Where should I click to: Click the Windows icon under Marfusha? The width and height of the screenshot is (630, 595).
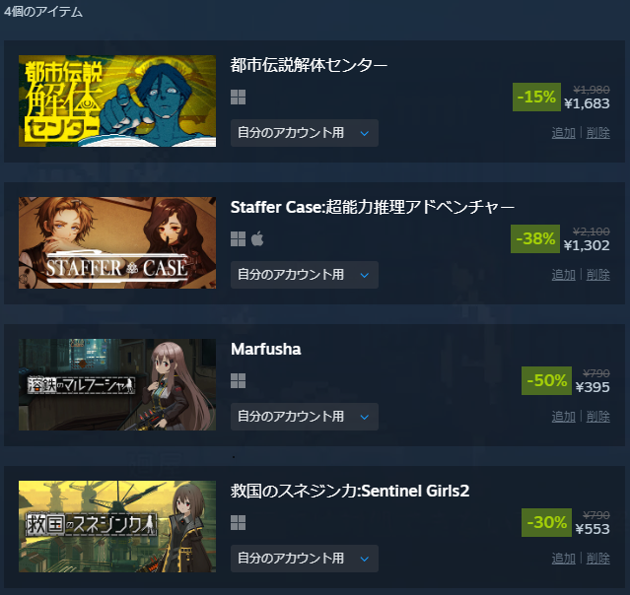[x=238, y=380]
